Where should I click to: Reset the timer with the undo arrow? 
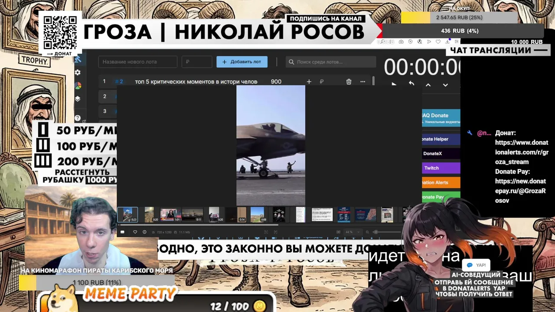tap(411, 83)
